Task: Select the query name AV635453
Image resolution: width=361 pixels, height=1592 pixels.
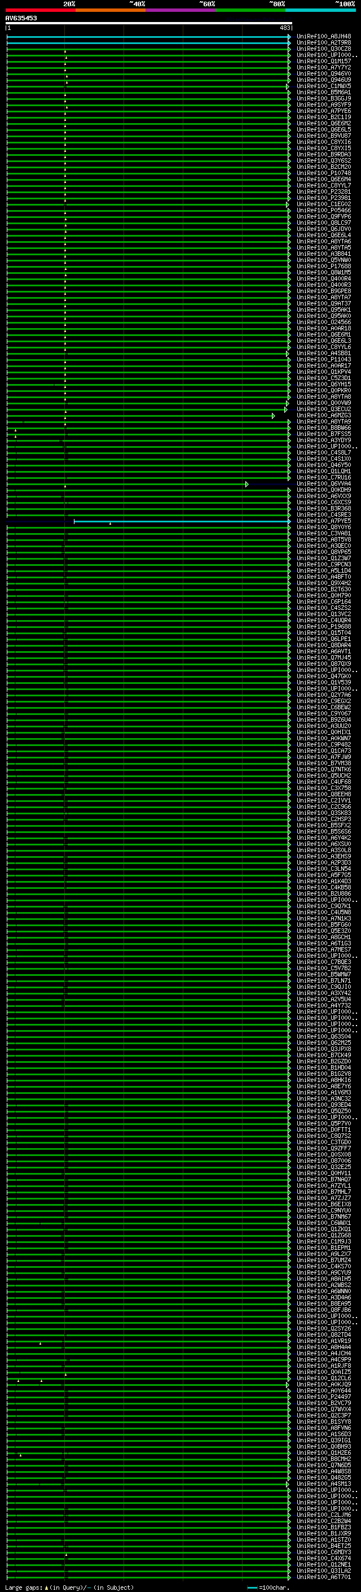Action: (21, 18)
